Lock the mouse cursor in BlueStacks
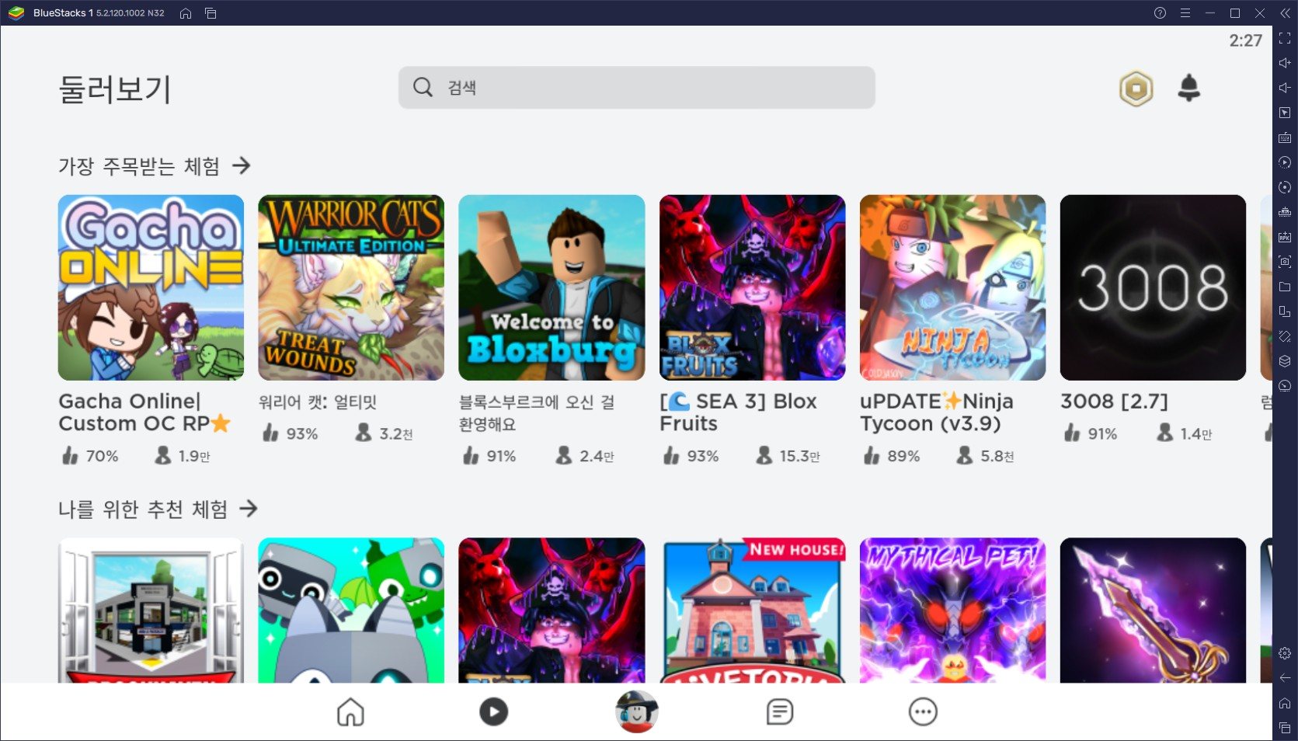Screen dimensions: 1298x741 1285,113
